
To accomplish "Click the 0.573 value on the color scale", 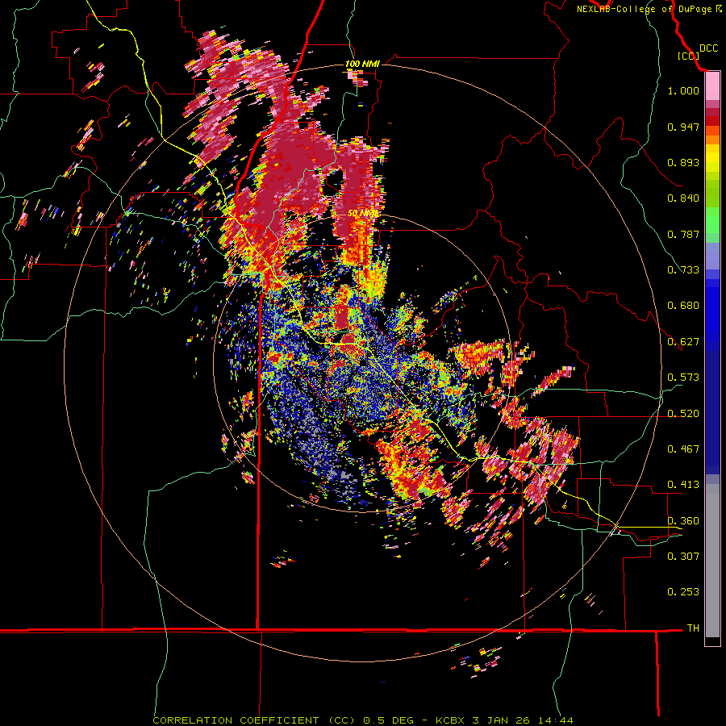I will point(683,378).
